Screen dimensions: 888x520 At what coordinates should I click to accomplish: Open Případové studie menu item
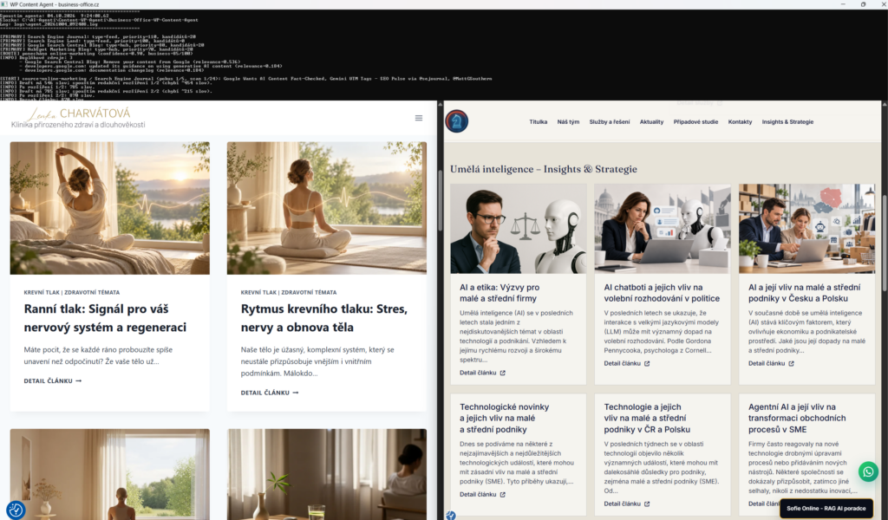(x=695, y=121)
